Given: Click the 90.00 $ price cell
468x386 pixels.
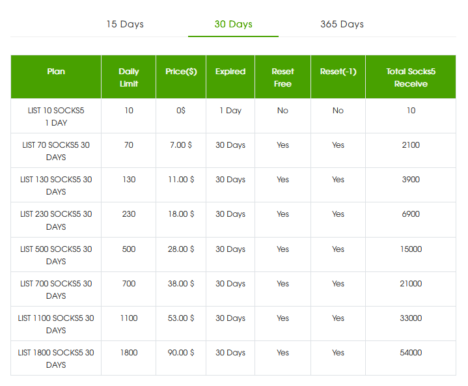Looking at the screenshot, I should (181, 353).
